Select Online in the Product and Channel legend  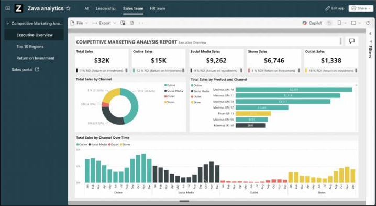pos(196,86)
